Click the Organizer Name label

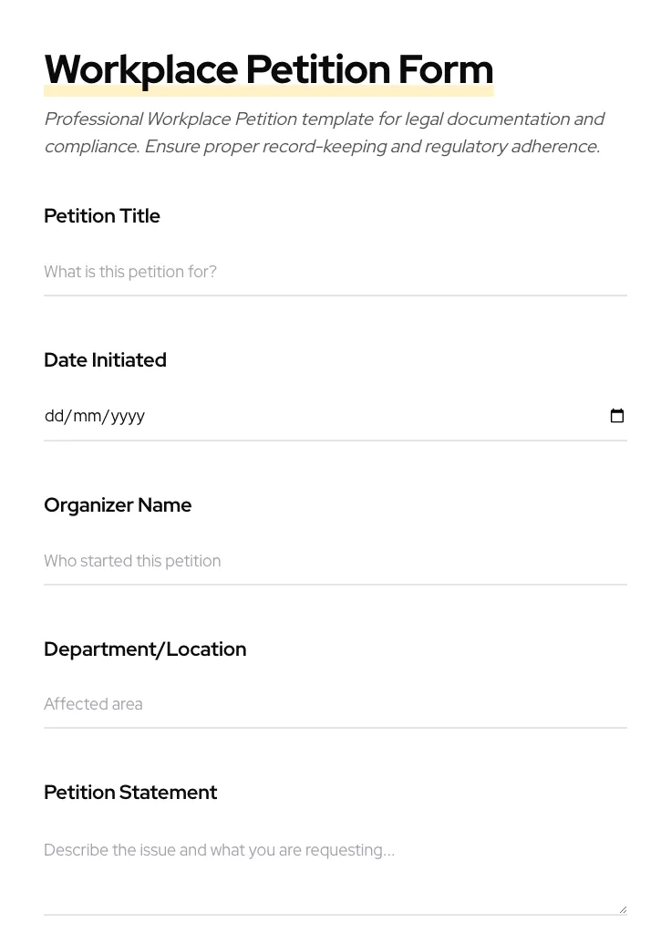[118, 504]
